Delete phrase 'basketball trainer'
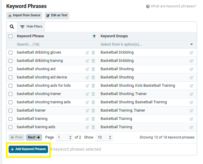The height and width of the screenshot is (164, 203). click(x=93, y=110)
